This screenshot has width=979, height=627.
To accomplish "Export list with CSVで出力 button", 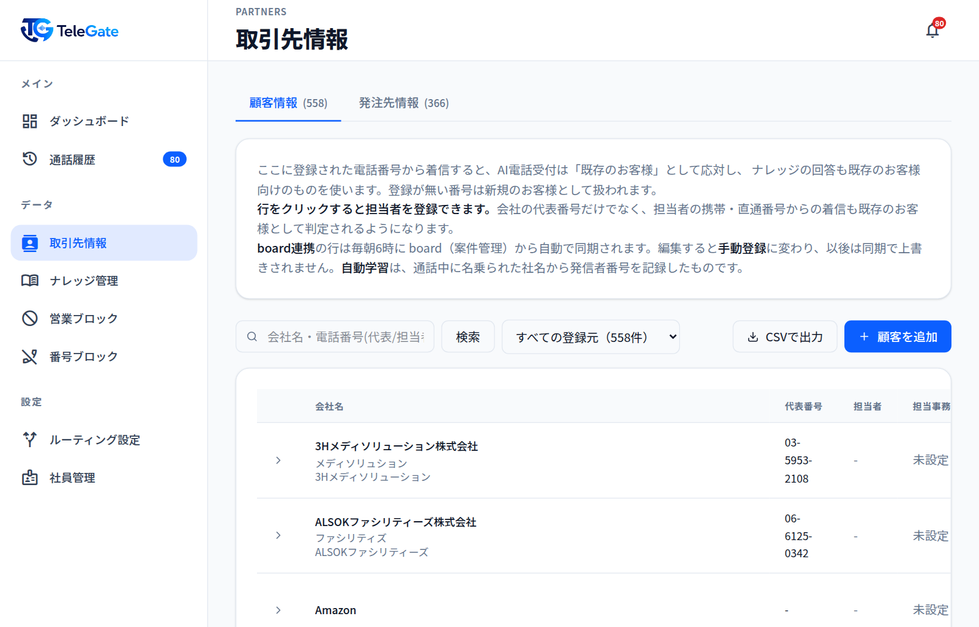I will [x=785, y=336].
